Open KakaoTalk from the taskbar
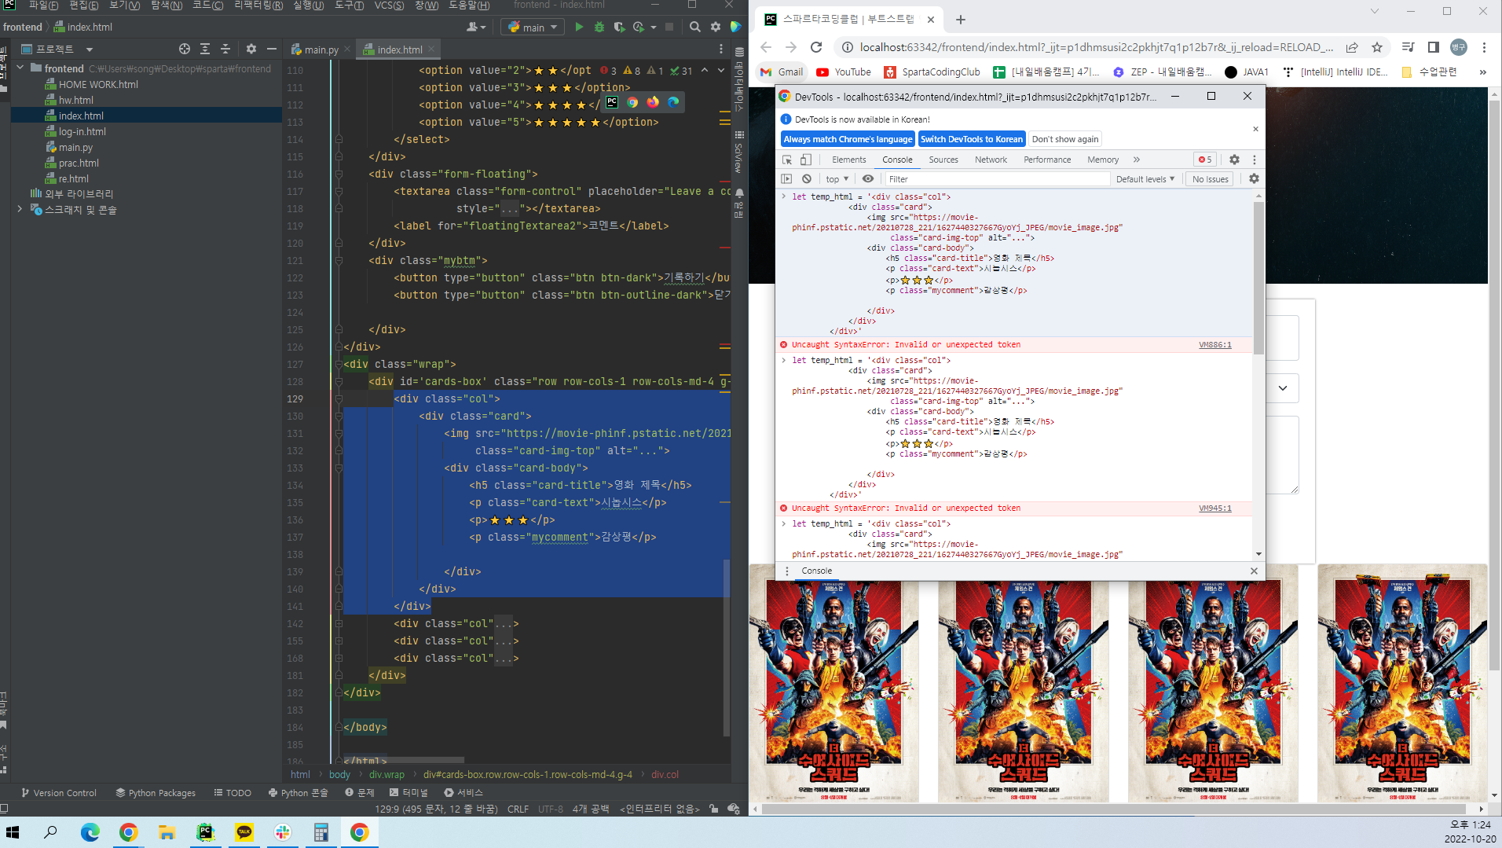Screen dimensions: 1502x848 (244, 832)
